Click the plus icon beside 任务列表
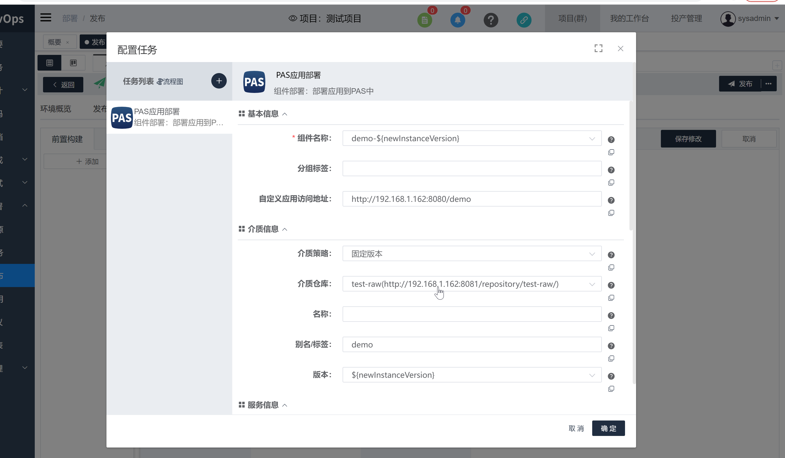The image size is (785, 458). tap(219, 81)
